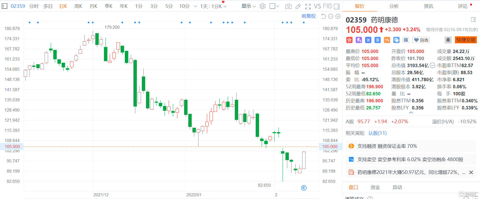Viewport: 480px width, 199px height.
Task: Click the undo zoom arrow icon
Action: pyautogui.click(x=323, y=16)
